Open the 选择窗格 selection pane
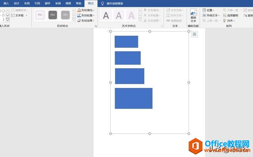This screenshot has height=157, width=253. pos(231,15)
